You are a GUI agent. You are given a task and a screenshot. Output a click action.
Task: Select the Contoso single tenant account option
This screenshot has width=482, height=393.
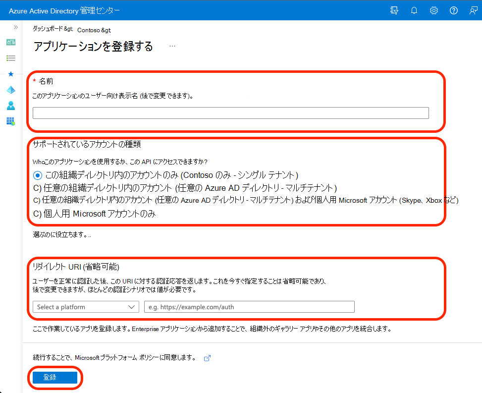pos(39,175)
